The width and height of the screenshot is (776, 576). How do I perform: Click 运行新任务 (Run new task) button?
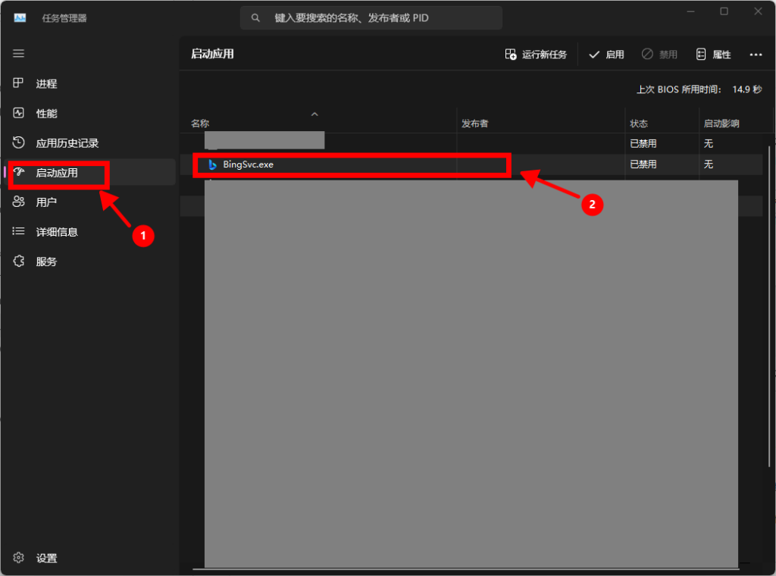coord(536,55)
